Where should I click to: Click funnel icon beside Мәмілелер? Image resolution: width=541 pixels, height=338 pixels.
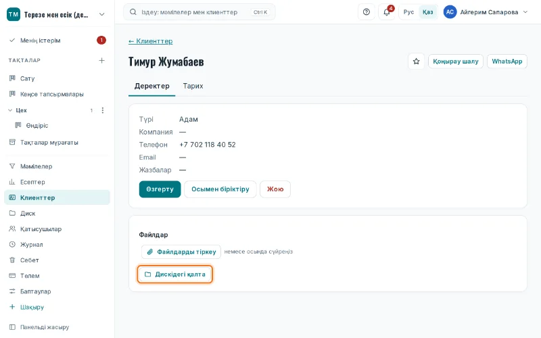[x=12, y=166]
